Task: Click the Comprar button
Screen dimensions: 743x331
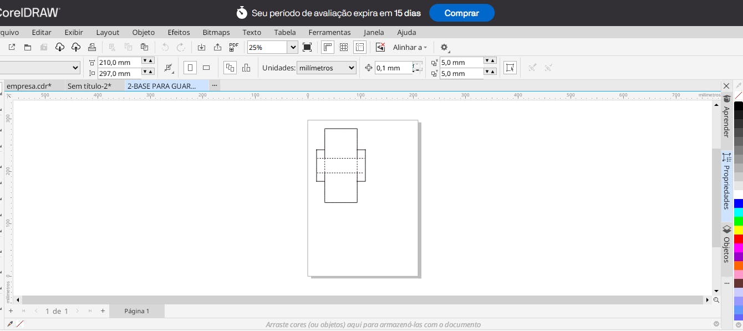Action: tap(461, 13)
